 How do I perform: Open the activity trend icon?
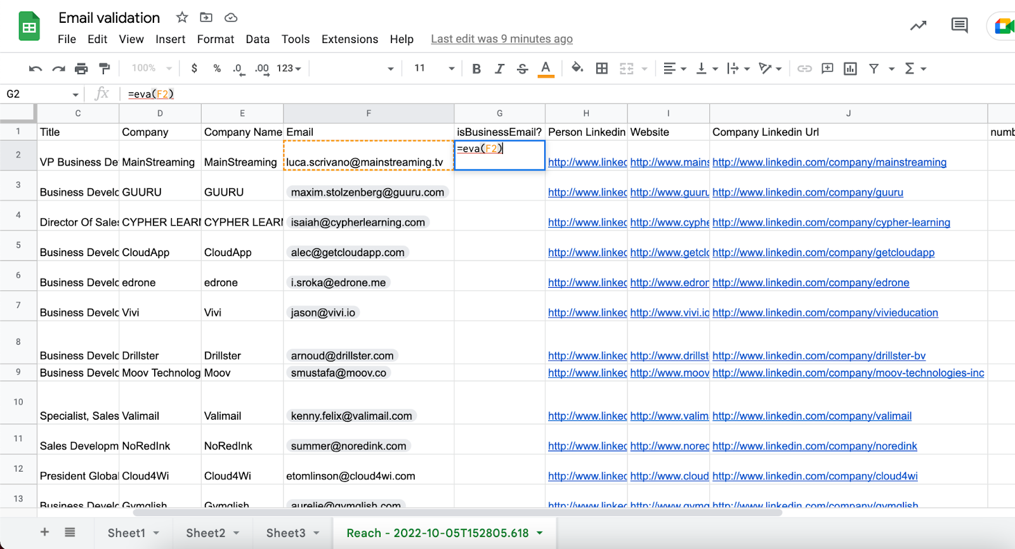(918, 26)
